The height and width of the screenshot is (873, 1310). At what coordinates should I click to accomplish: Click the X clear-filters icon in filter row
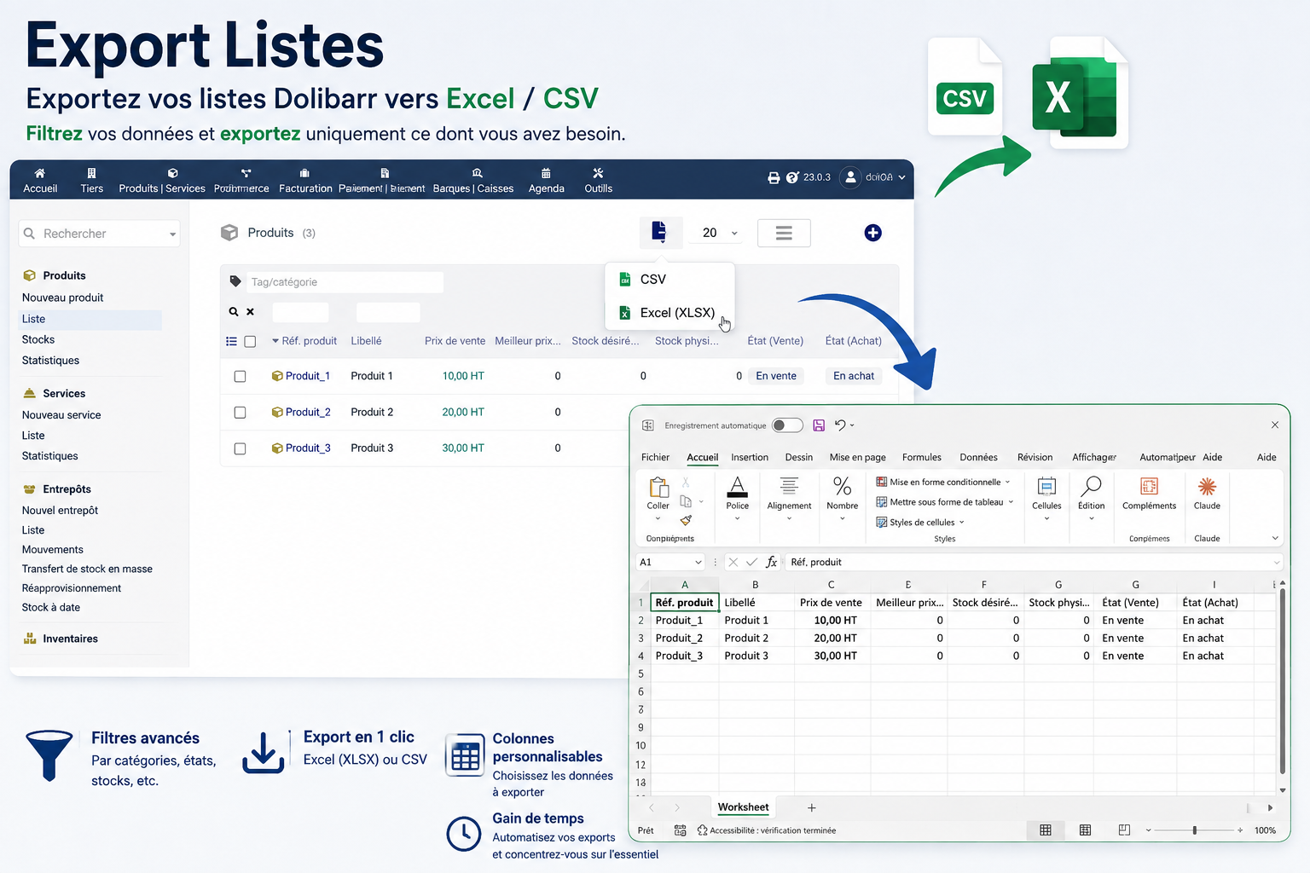pyautogui.click(x=250, y=312)
